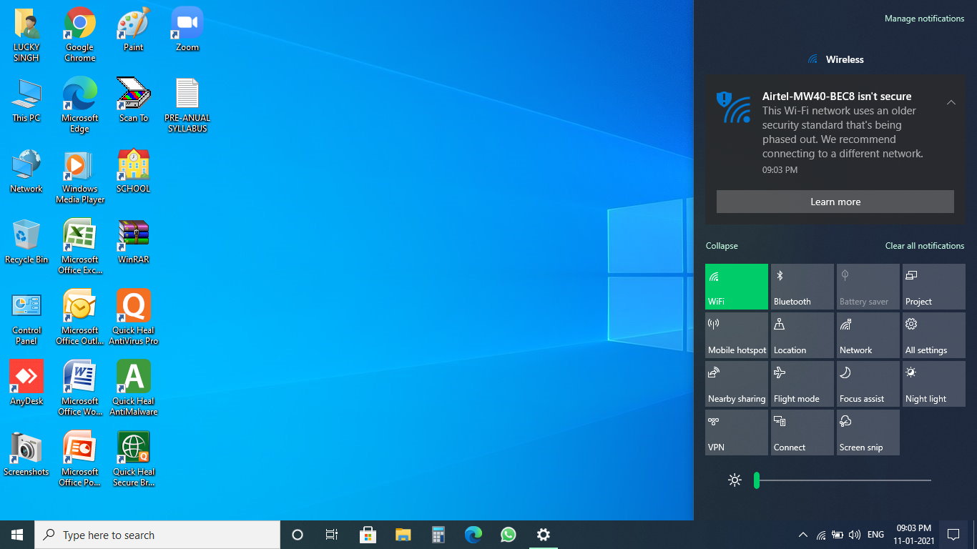
Task: Open volume control in system tray
Action: [x=854, y=535]
